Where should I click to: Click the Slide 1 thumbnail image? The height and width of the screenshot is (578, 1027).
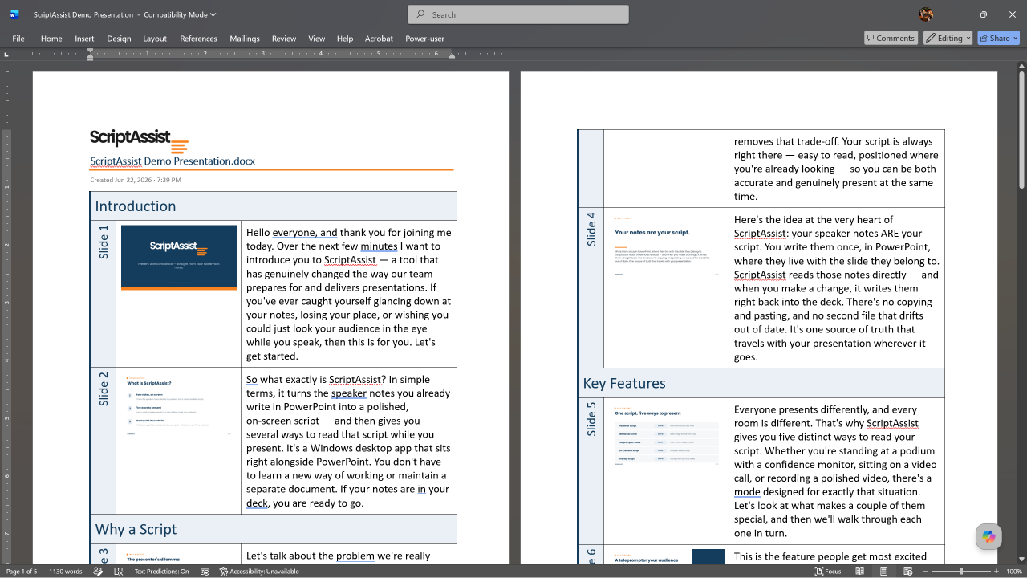[179, 257]
